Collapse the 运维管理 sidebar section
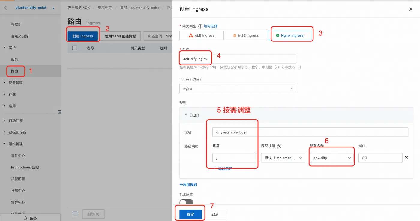Image resolution: width=420 pixels, height=221 pixels. (4, 144)
